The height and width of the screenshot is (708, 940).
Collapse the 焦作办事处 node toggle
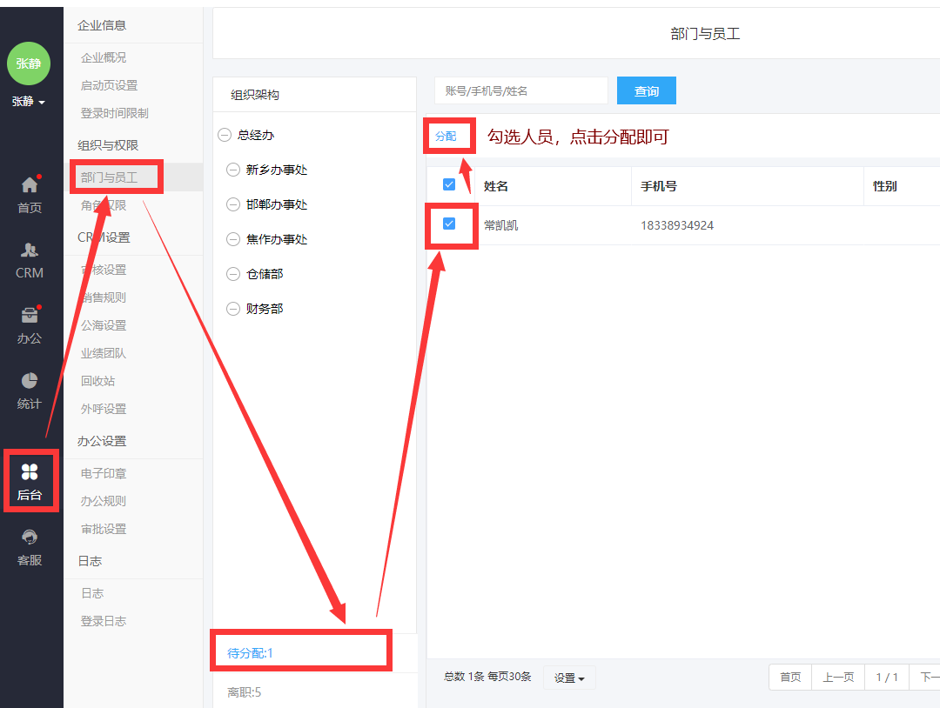tap(233, 239)
